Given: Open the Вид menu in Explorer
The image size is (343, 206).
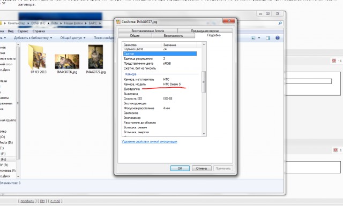Looking at the screenshot, I should pyautogui.click(x=11, y=31).
